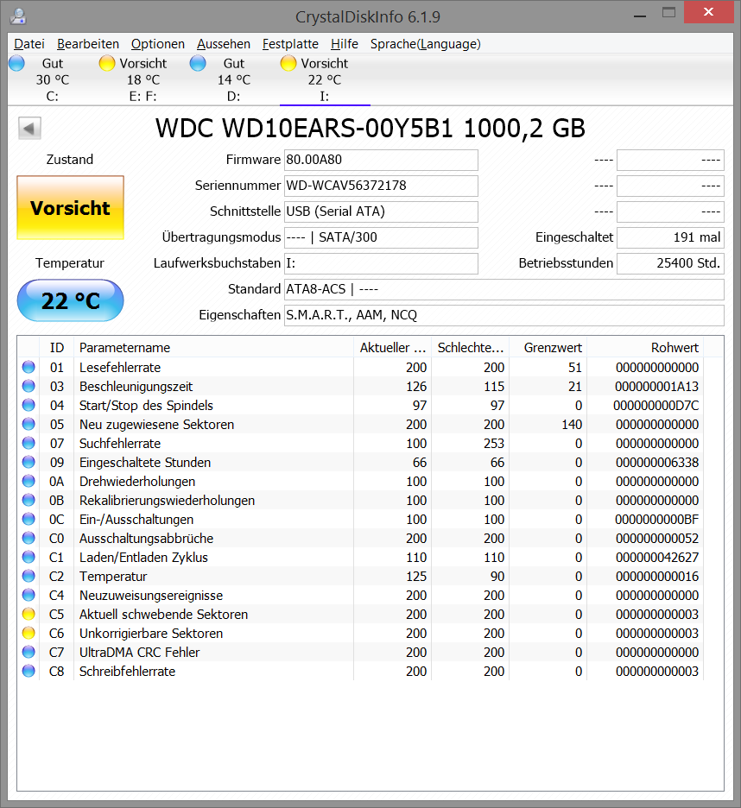This screenshot has width=741, height=808.
Task: Click status orb of UltraDMA CRC Fehler row
Action: (28, 653)
